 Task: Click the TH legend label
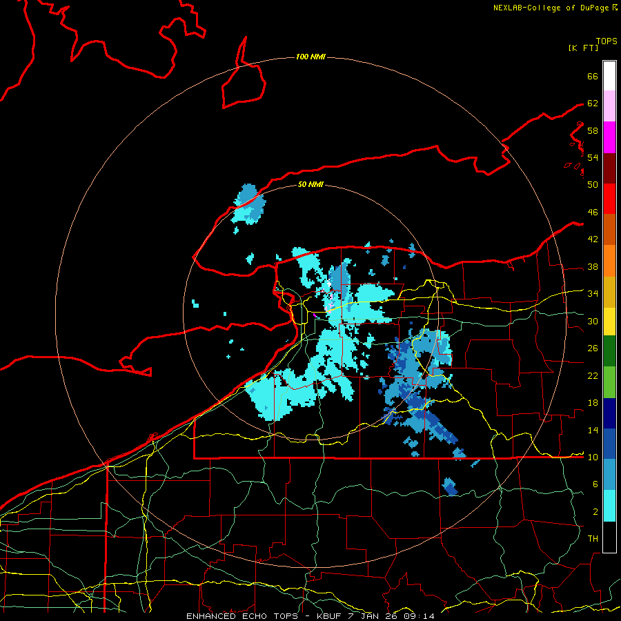593,539
